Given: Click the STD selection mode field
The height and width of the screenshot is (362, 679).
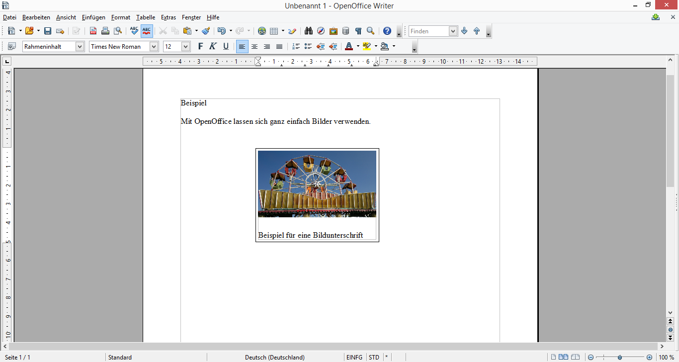Looking at the screenshot, I should click(374, 357).
